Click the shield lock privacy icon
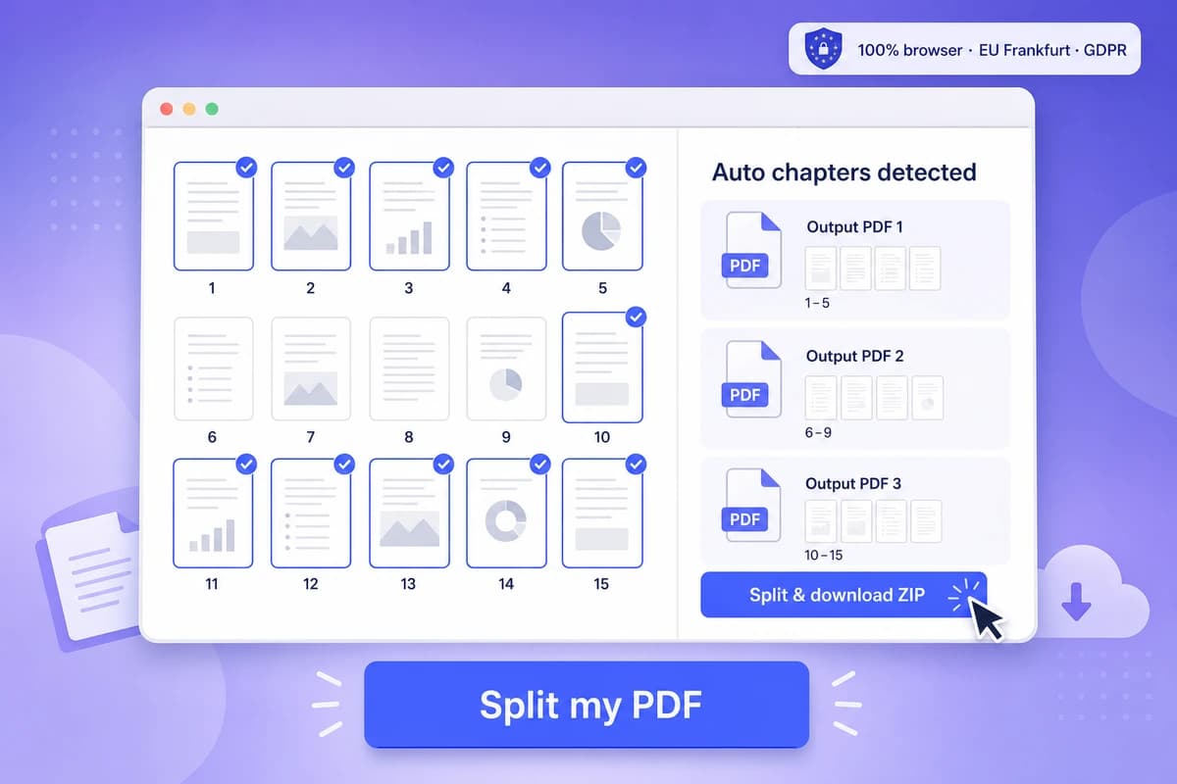Screen dimensions: 1177x784 pos(823,48)
